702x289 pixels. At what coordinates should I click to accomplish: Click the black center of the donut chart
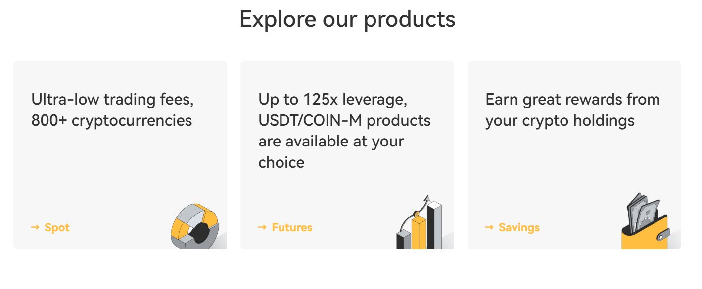(201, 232)
